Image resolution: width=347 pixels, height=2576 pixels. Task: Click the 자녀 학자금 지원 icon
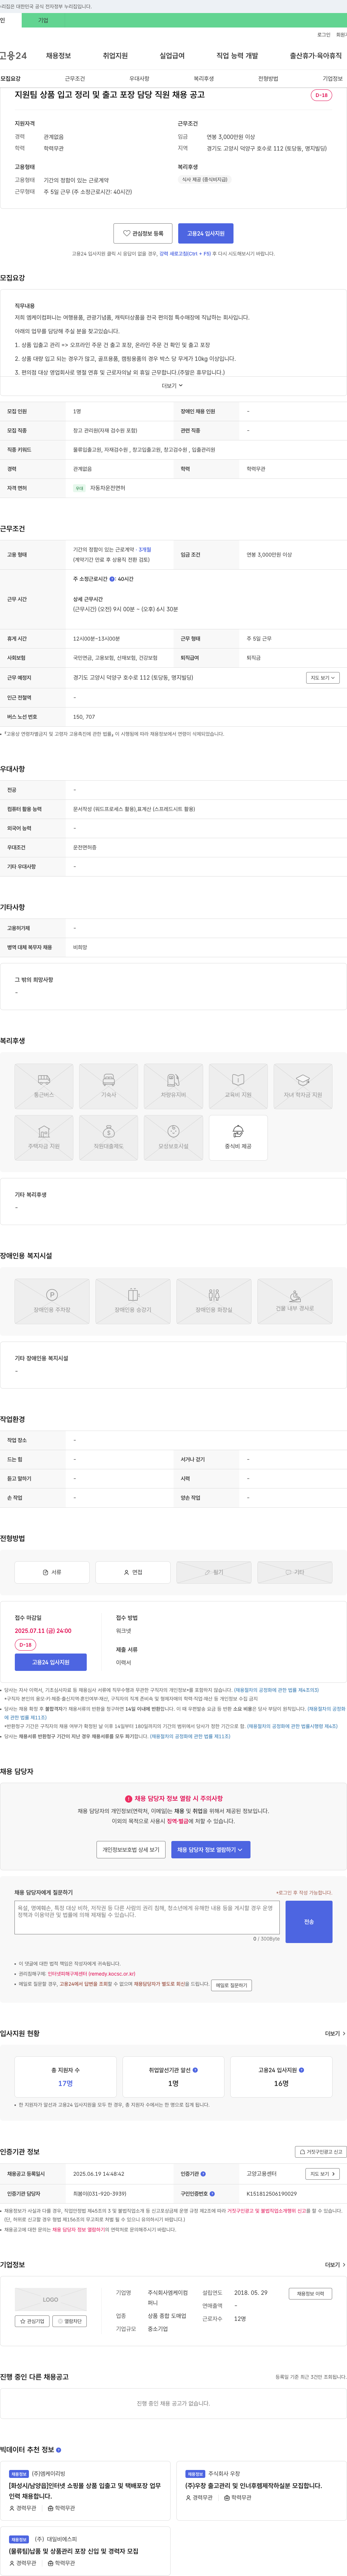303,1086
